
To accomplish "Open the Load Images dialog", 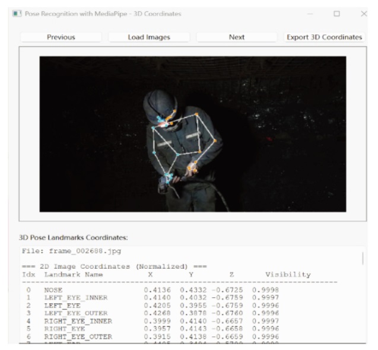I will pos(149,37).
